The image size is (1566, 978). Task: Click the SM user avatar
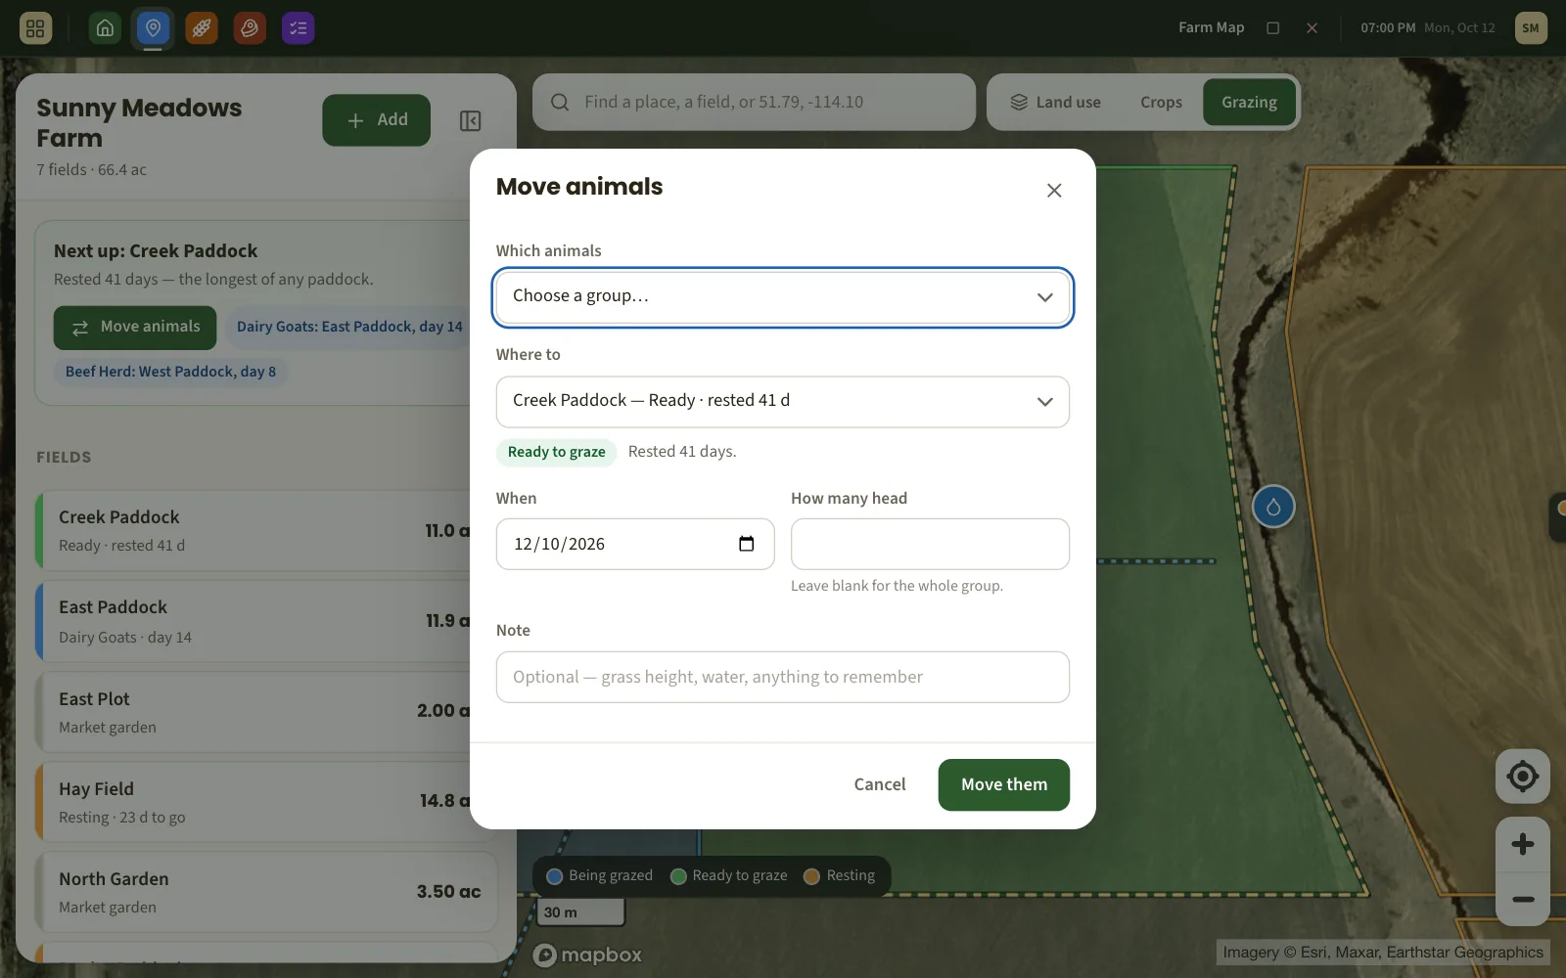point(1531,28)
